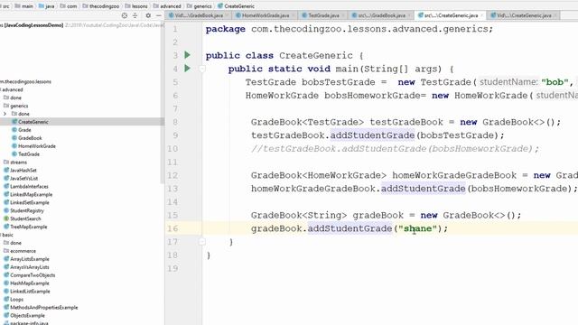Click the ecommerce folder icon
The height and width of the screenshot is (325, 578).
point(6,251)
